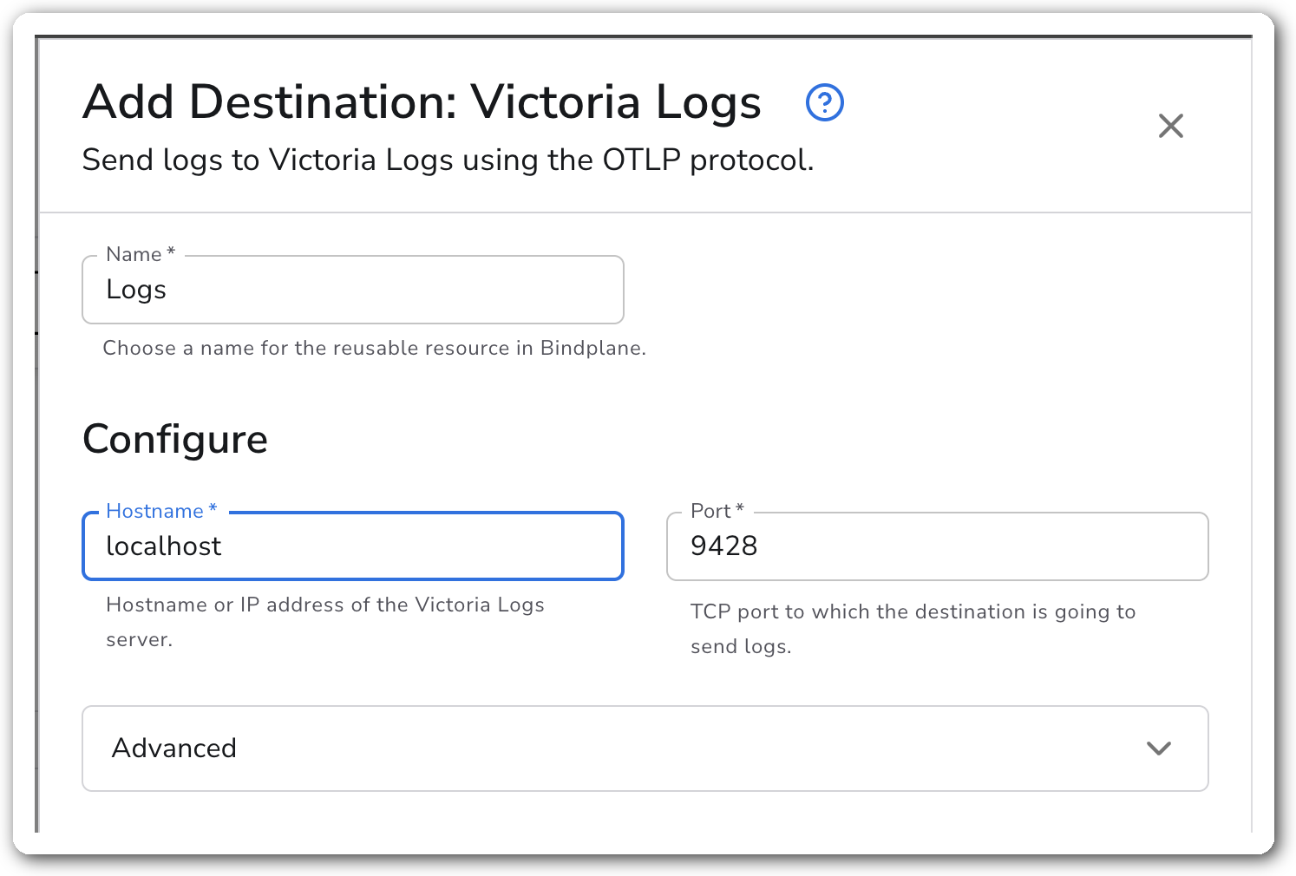Viewport: 1296px width, 876px height.
Task: Place cursor on the word localhost
Action: point(164,546)
